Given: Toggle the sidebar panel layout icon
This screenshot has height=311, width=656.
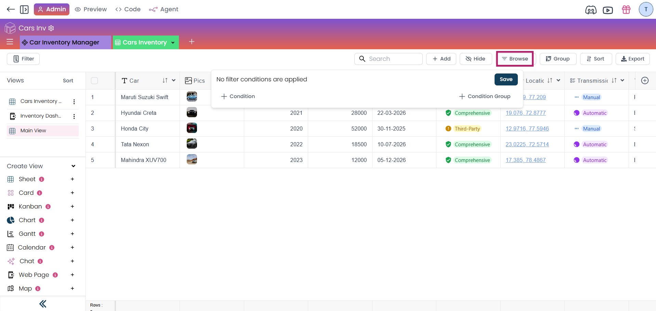Looking at the screenshot, I should click(x=24, y=9).
